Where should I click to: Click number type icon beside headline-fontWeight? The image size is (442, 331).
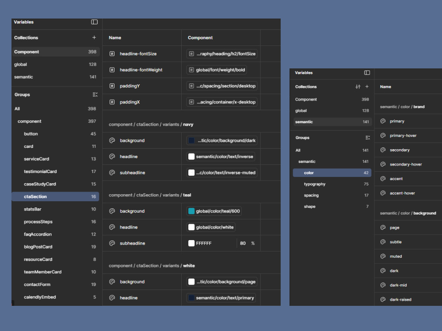(x=112, y=70)
